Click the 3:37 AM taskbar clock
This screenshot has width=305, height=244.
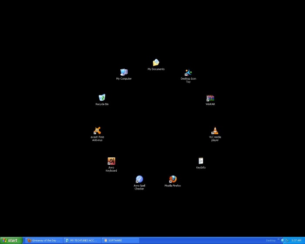tap(296, 241)
